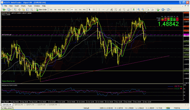Open the Window menu
Viewport: 190px width, 110px height.
tap(37, 6)
